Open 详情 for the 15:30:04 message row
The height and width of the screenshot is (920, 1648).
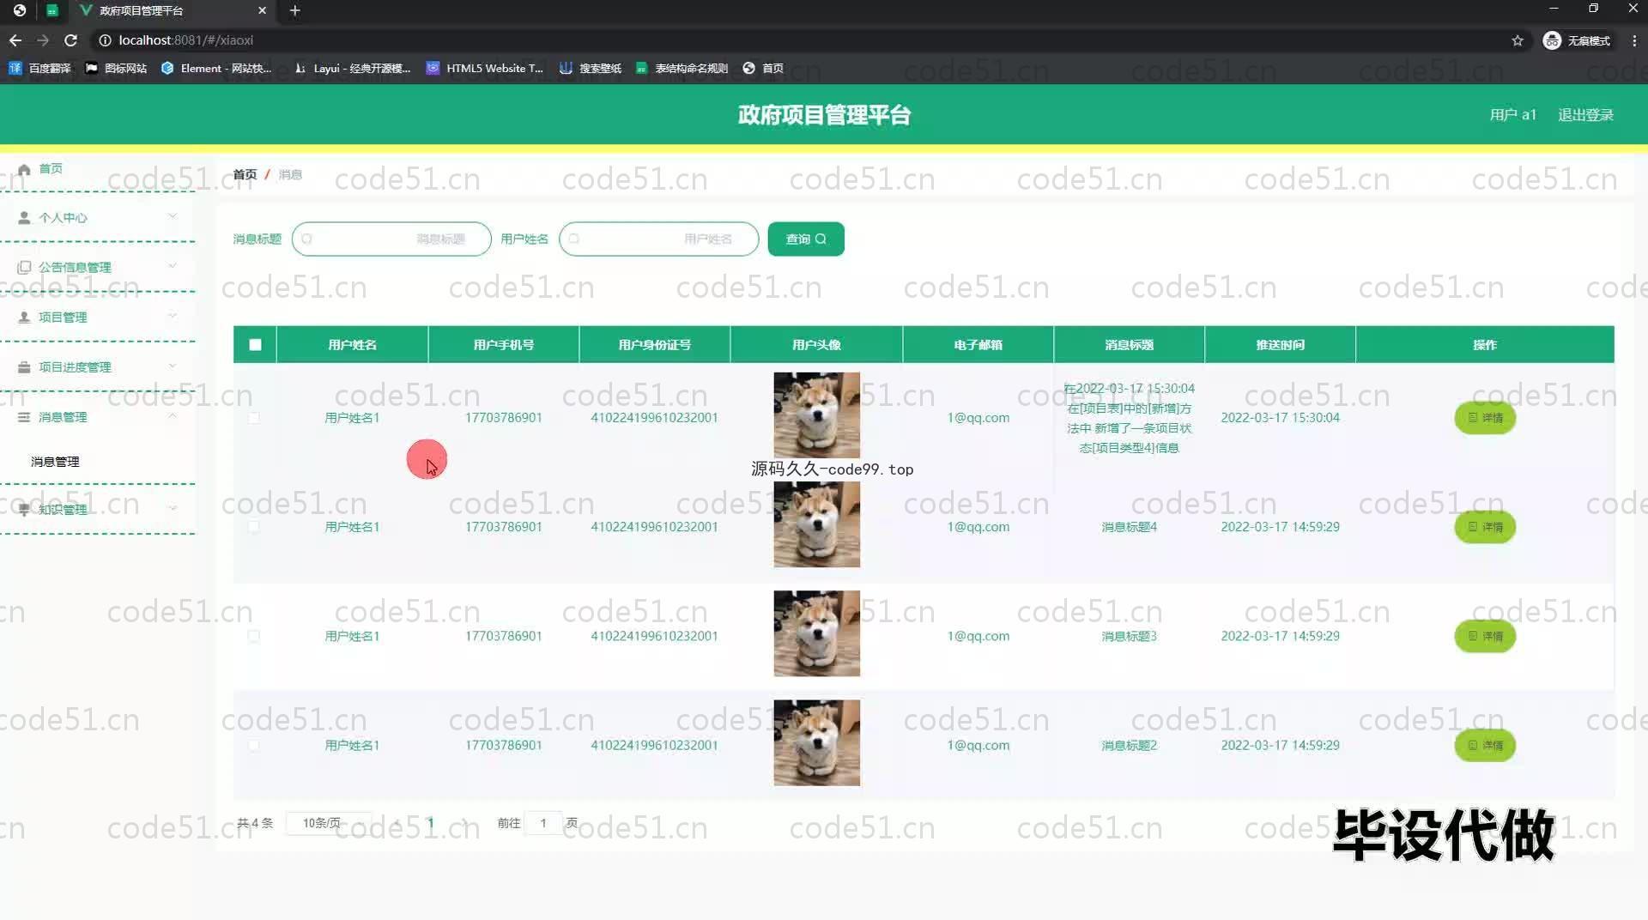(1485, 418)
